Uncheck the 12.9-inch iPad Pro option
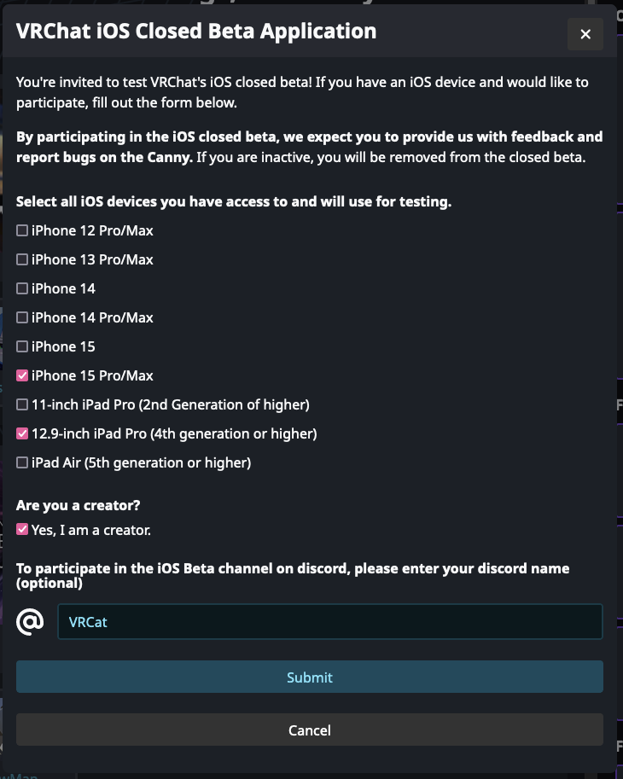This screenshot has height=779, width=623. [x=22, y=433]
